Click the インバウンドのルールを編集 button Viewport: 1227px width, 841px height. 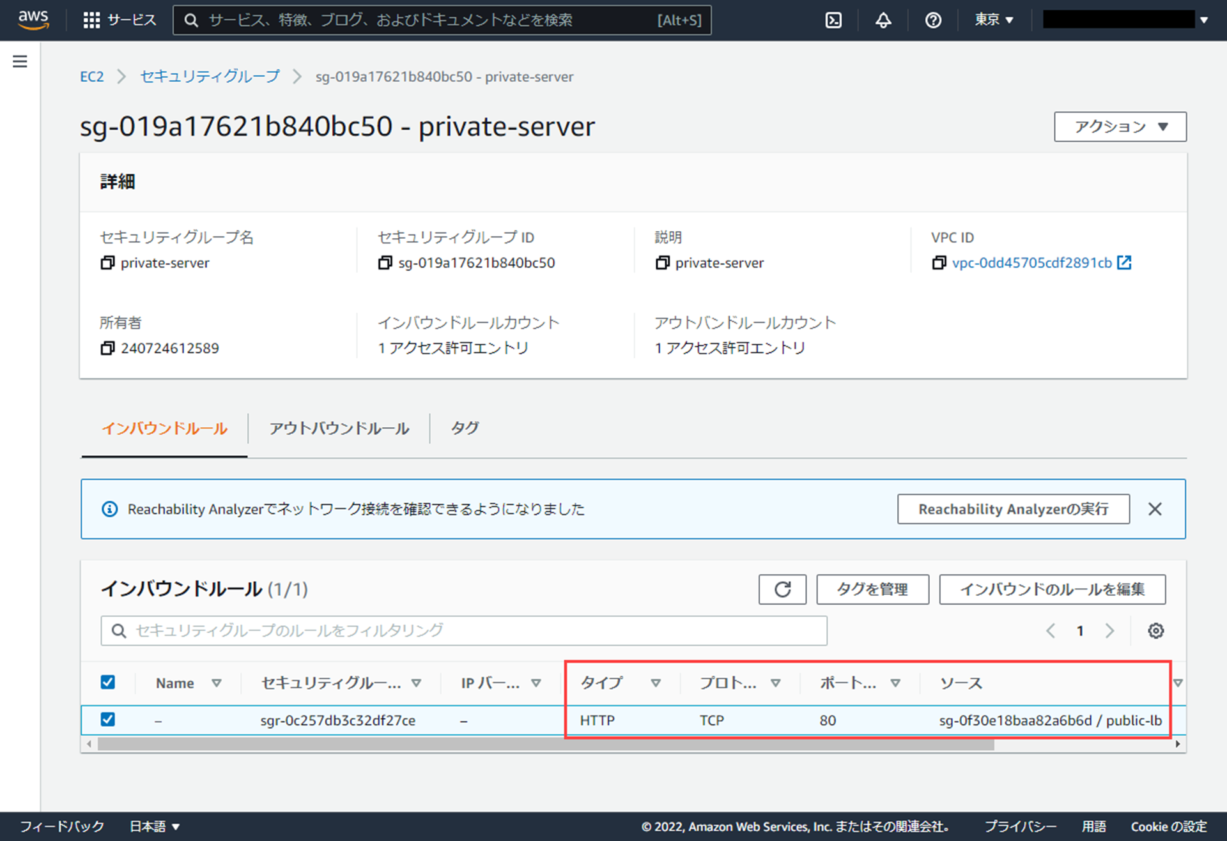point(1052,589)
